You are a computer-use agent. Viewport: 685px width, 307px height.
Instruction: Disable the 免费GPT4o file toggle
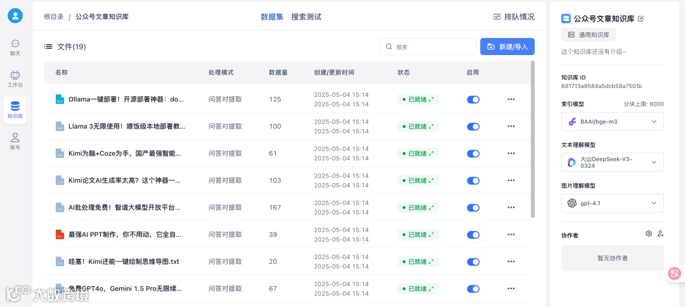[473, 289]
